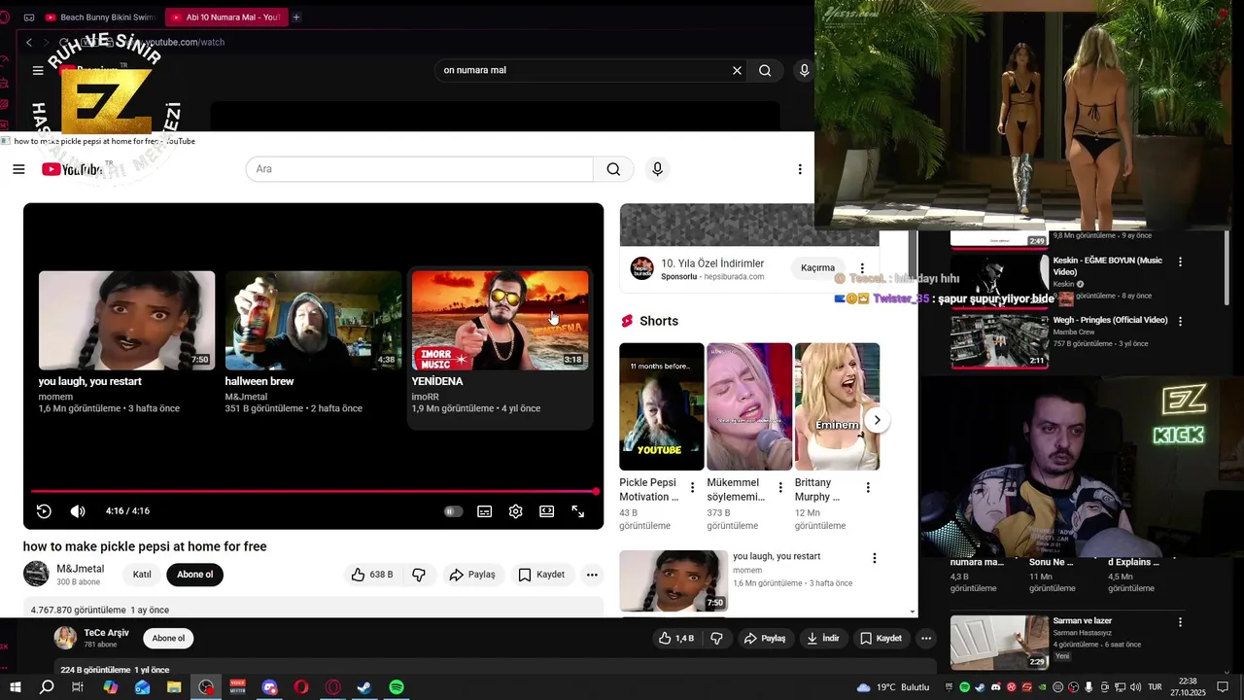Go back in the browser
The image size is (1244, 700).
pos(29,43)
